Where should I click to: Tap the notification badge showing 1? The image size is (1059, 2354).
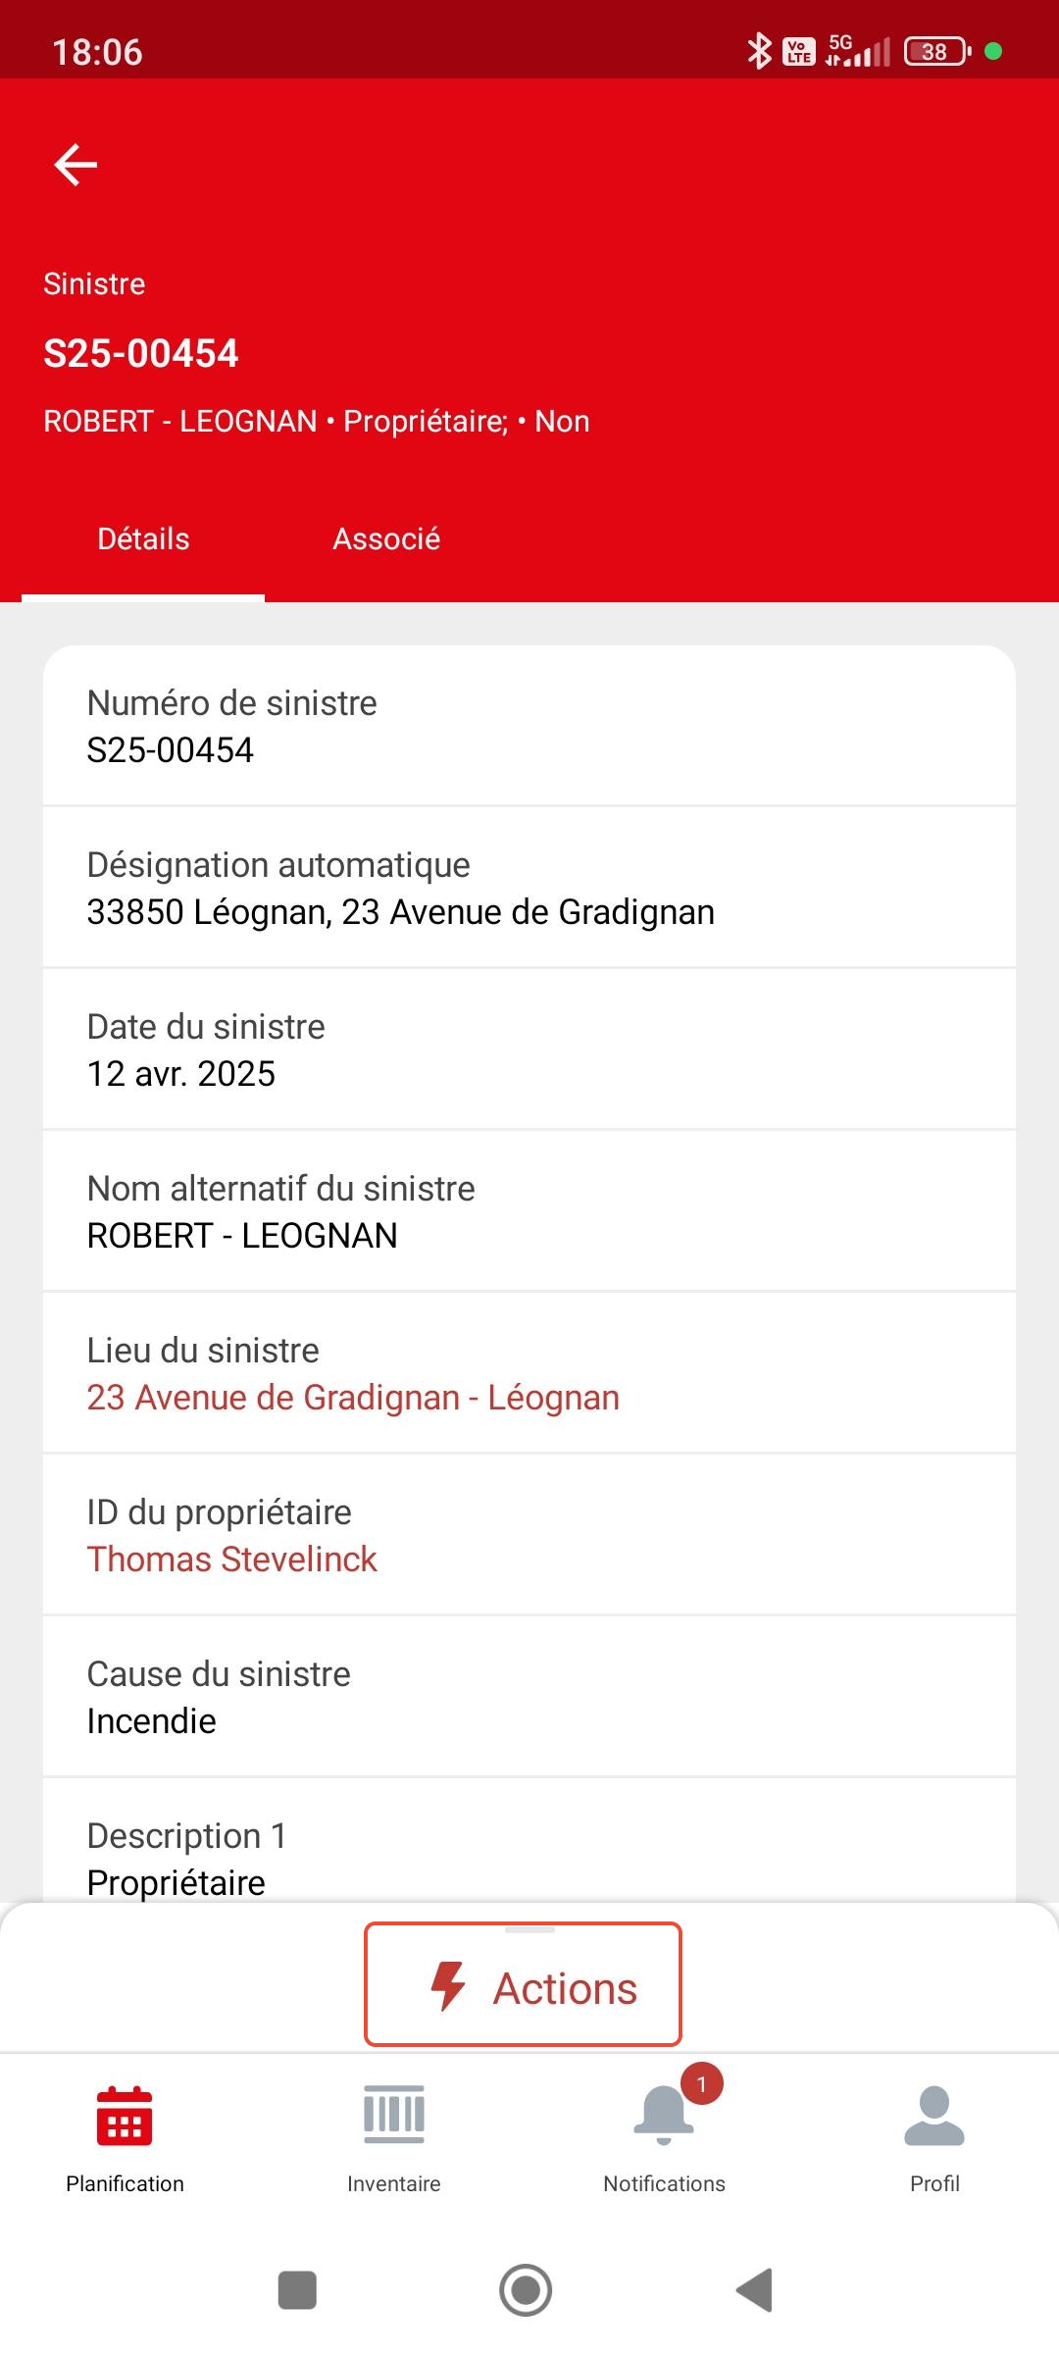click(701, 2083)
